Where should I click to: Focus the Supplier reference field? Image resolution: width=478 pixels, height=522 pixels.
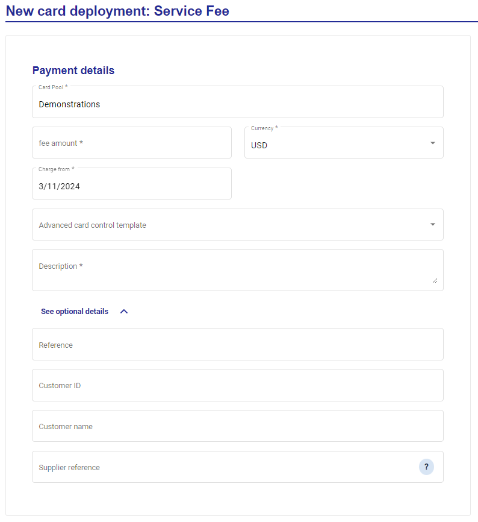pos(238,467)
